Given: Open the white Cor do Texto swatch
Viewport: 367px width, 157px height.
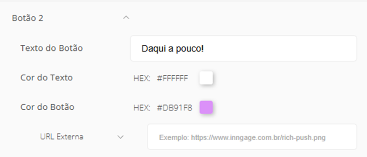Looking at the screenshot, I should 206,78.
